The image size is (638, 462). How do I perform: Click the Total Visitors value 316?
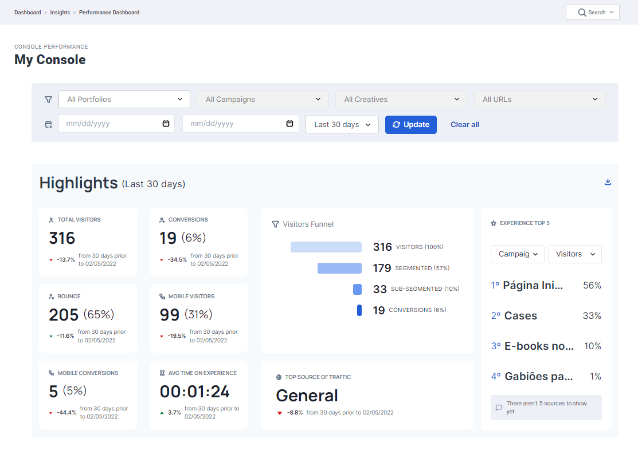pos(62,239)
